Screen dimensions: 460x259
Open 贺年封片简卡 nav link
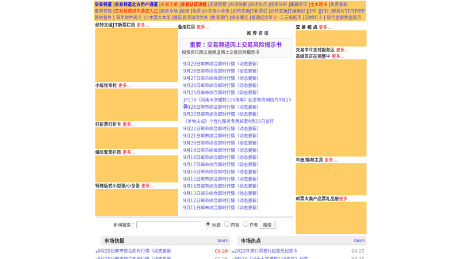click(x=129, y=17)
